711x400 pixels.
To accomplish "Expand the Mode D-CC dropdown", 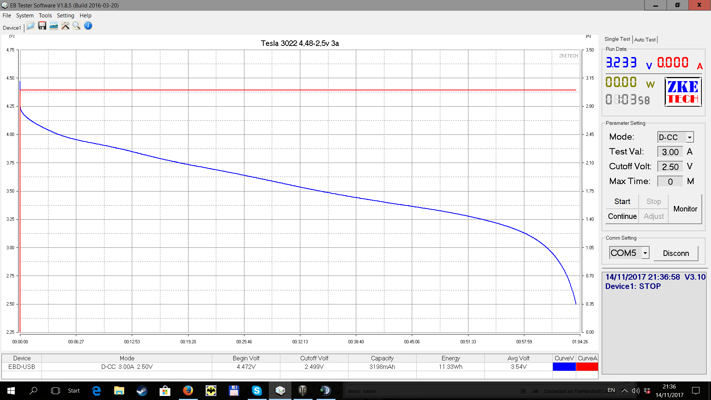I will (690, 137).
